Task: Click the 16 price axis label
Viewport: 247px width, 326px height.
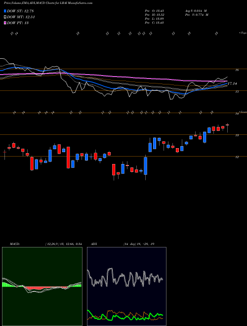Action: coord(237,70)
